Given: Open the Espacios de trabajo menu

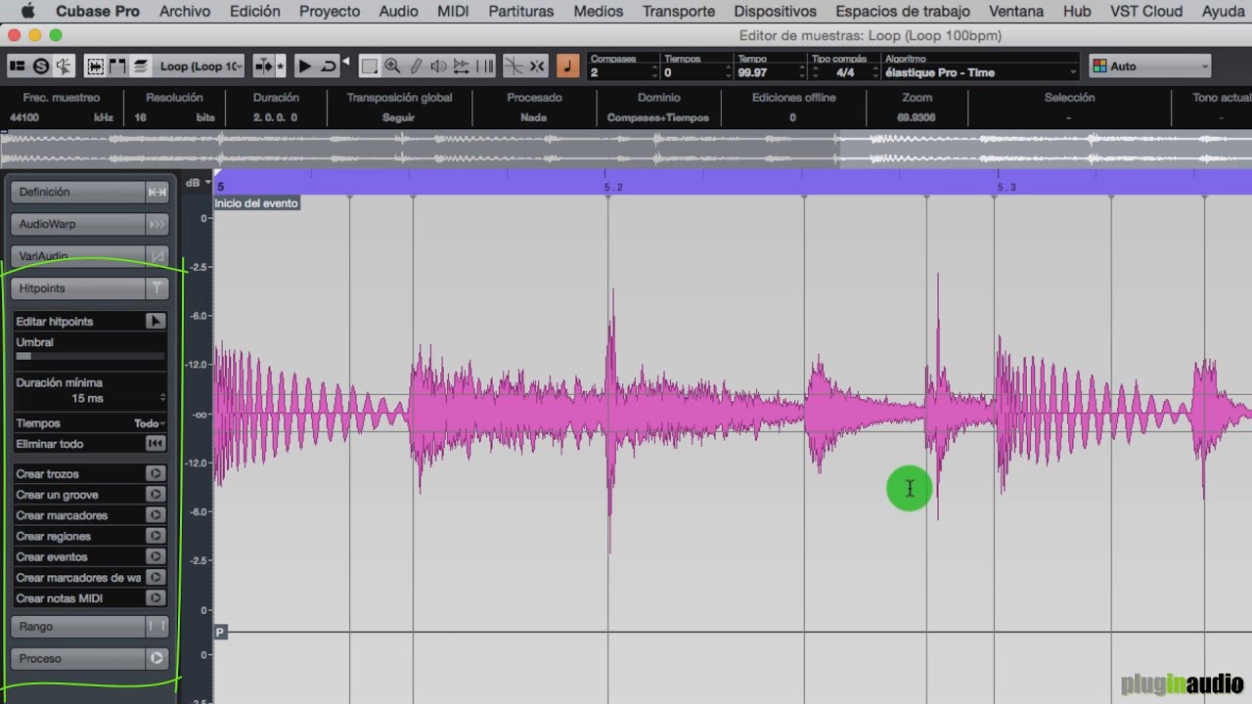Looking at the screenshot, I should point(903,12).
